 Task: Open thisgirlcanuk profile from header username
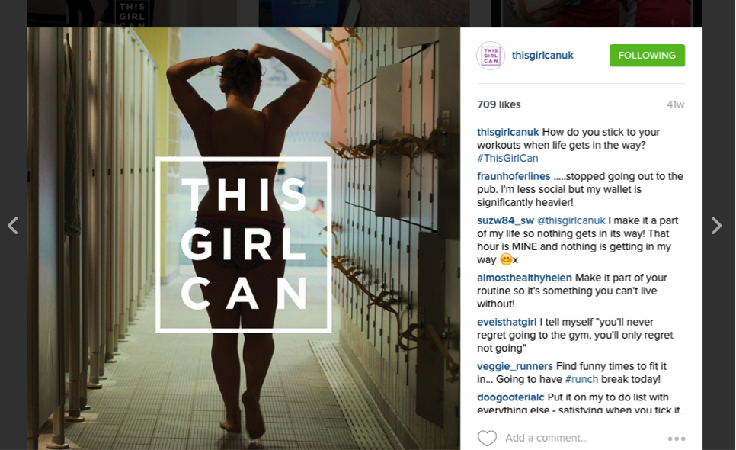(542, 56)
